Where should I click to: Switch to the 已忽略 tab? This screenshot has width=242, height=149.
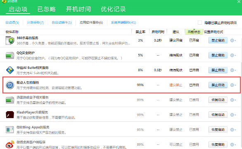coord(46,9)
